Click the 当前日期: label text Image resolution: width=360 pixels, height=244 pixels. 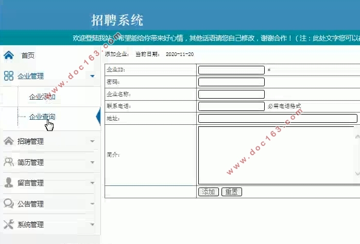(148, 54)
